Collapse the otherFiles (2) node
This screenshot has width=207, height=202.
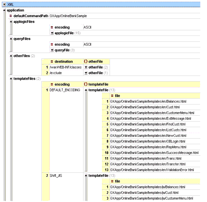(x=11, y=56)
